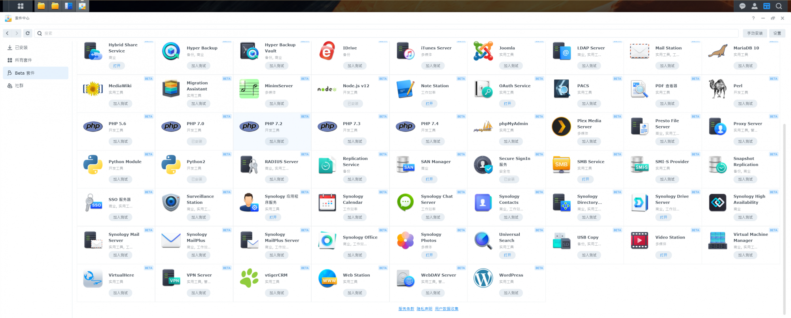This screenshot has width=791, height=318.
Task: Open the 社群 community section
Action: [36, 85]
